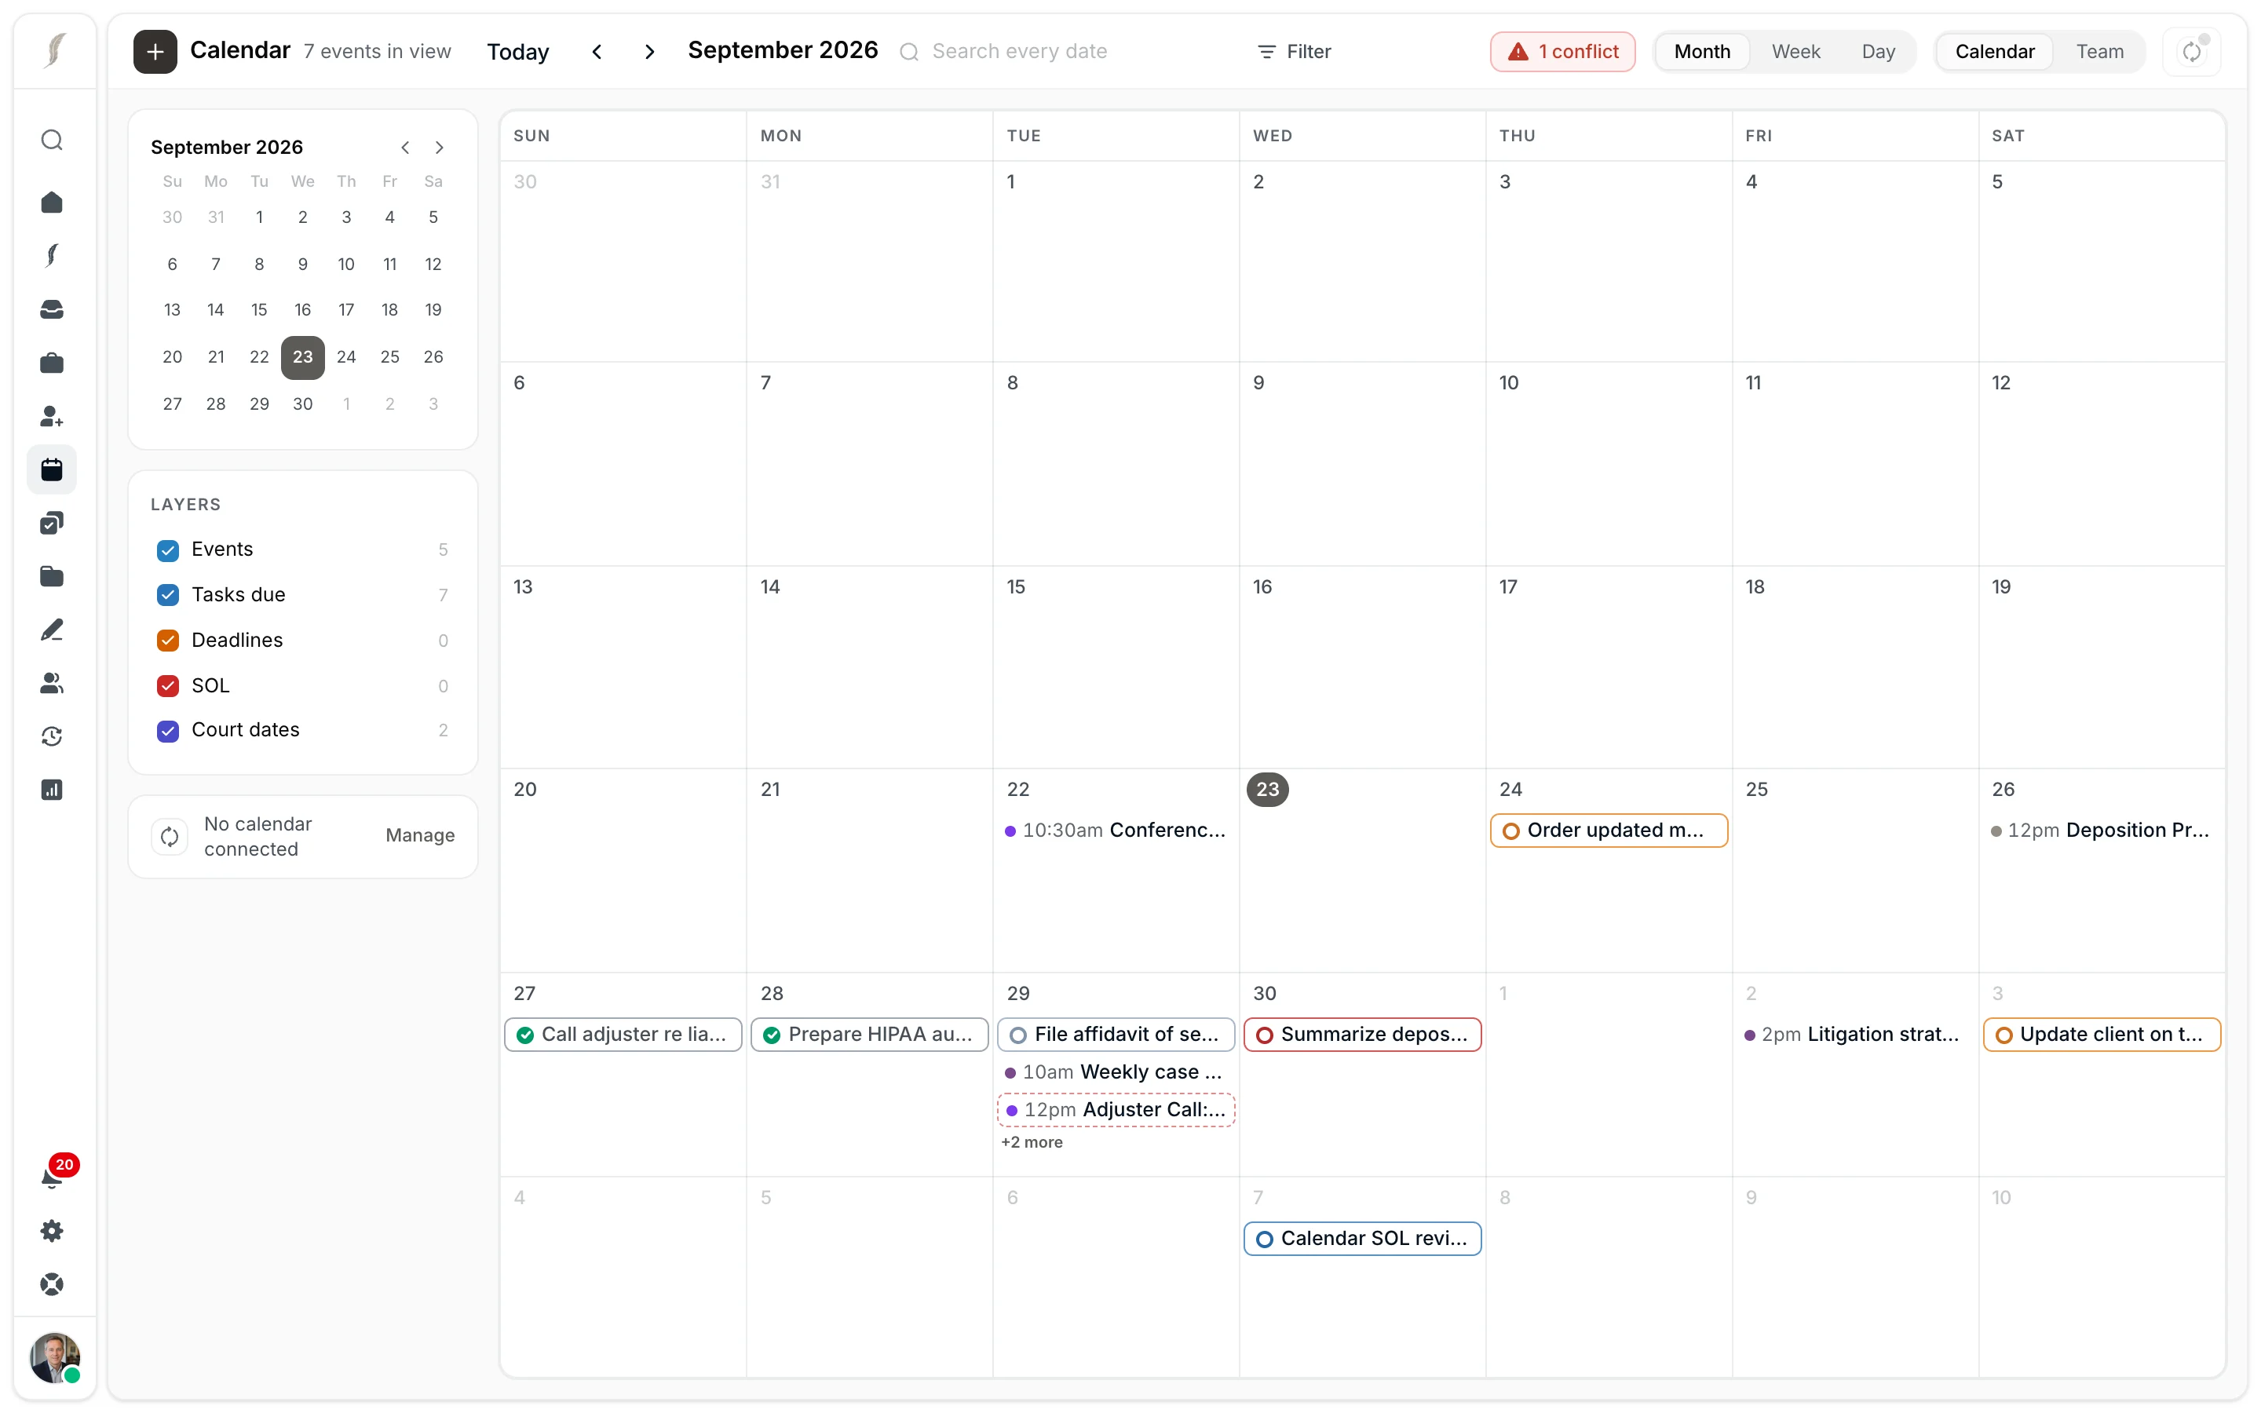
Task: Open the history clock icon
Action: pos(53,736)
